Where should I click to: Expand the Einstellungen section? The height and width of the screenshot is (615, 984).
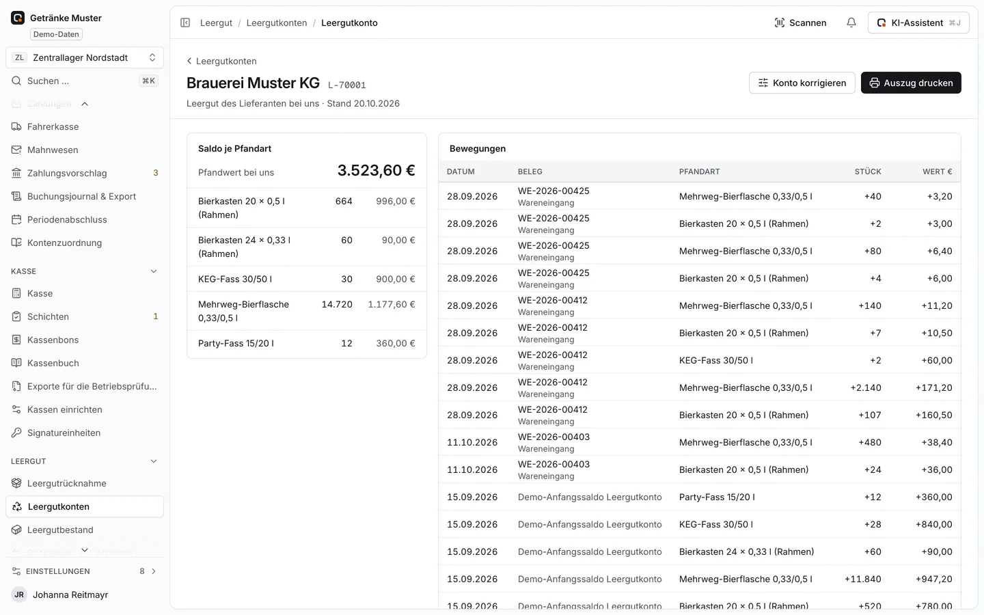pos(85,571)
